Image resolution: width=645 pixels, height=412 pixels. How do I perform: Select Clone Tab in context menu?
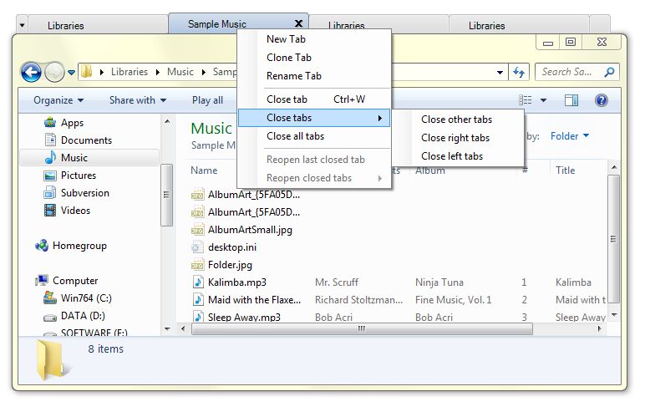289,58
